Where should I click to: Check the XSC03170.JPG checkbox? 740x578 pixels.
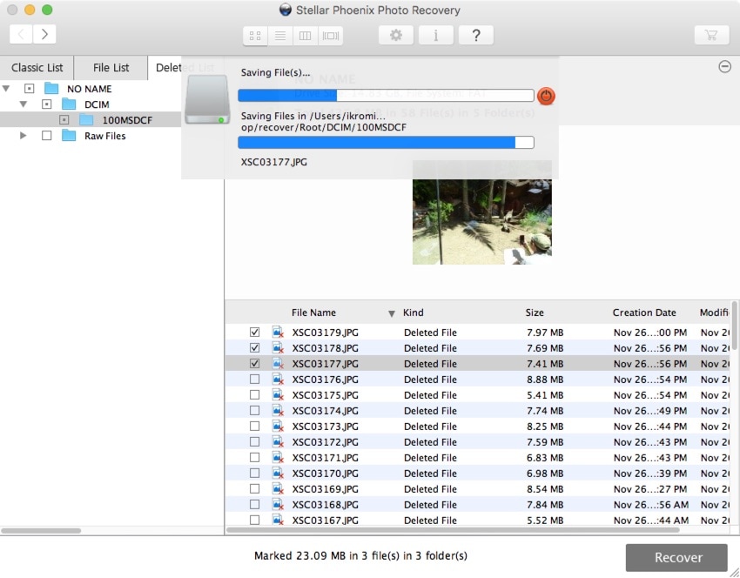(254, 473)
